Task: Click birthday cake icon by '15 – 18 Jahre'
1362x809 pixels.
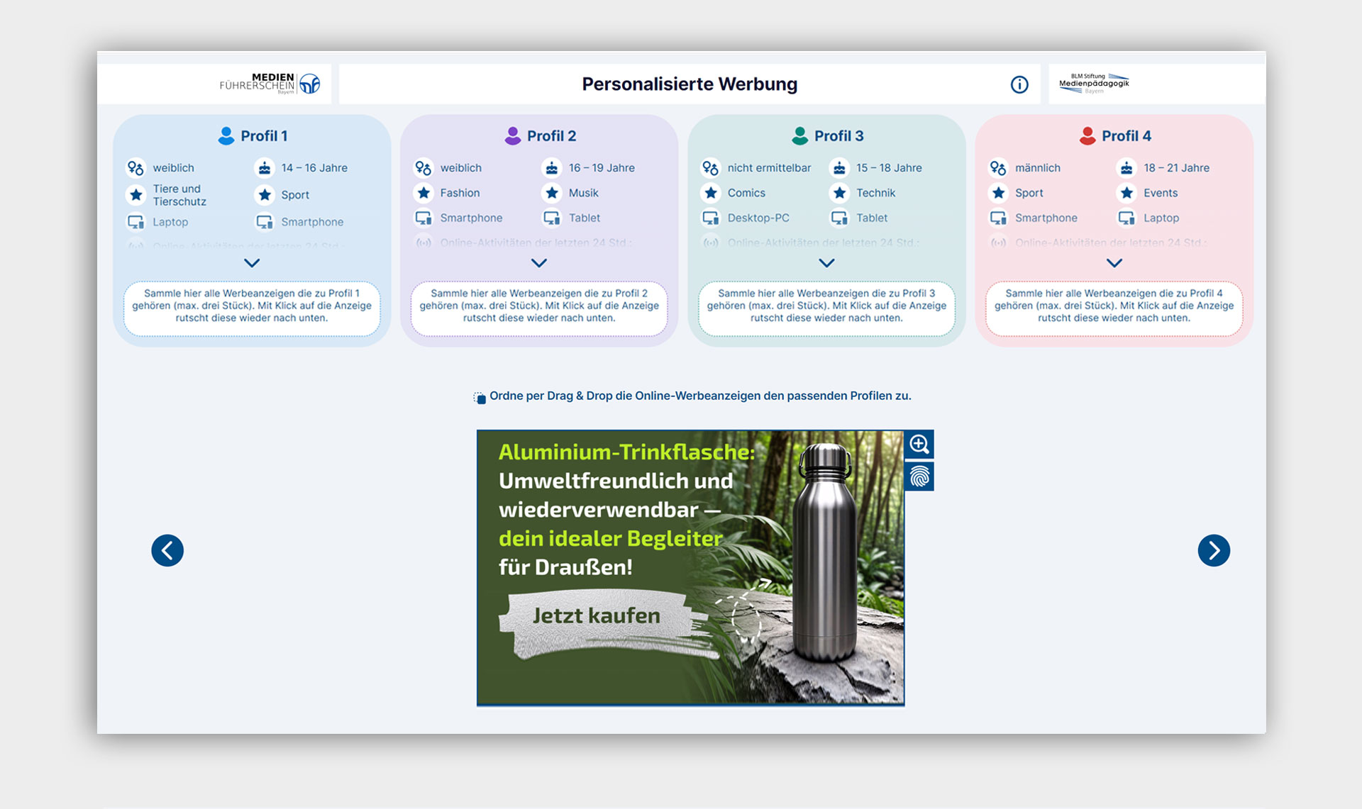Action: coord(839,168)
